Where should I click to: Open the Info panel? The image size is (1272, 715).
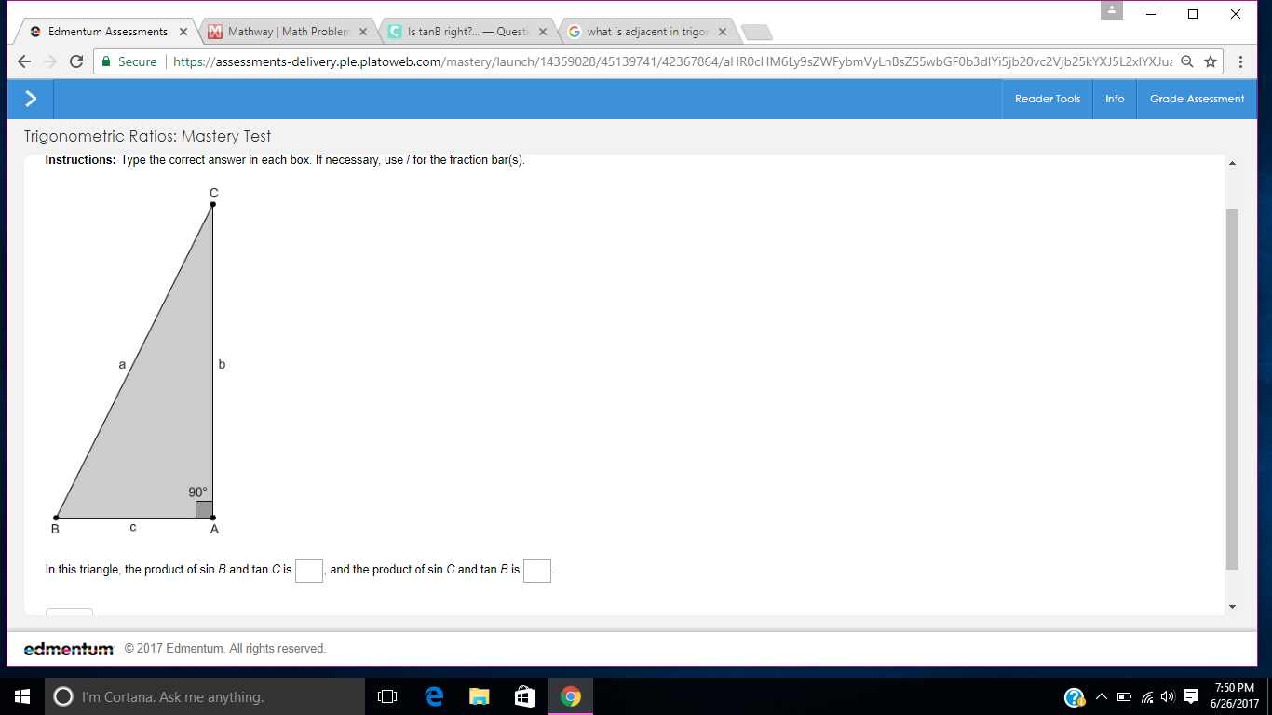click(1115, 99)
